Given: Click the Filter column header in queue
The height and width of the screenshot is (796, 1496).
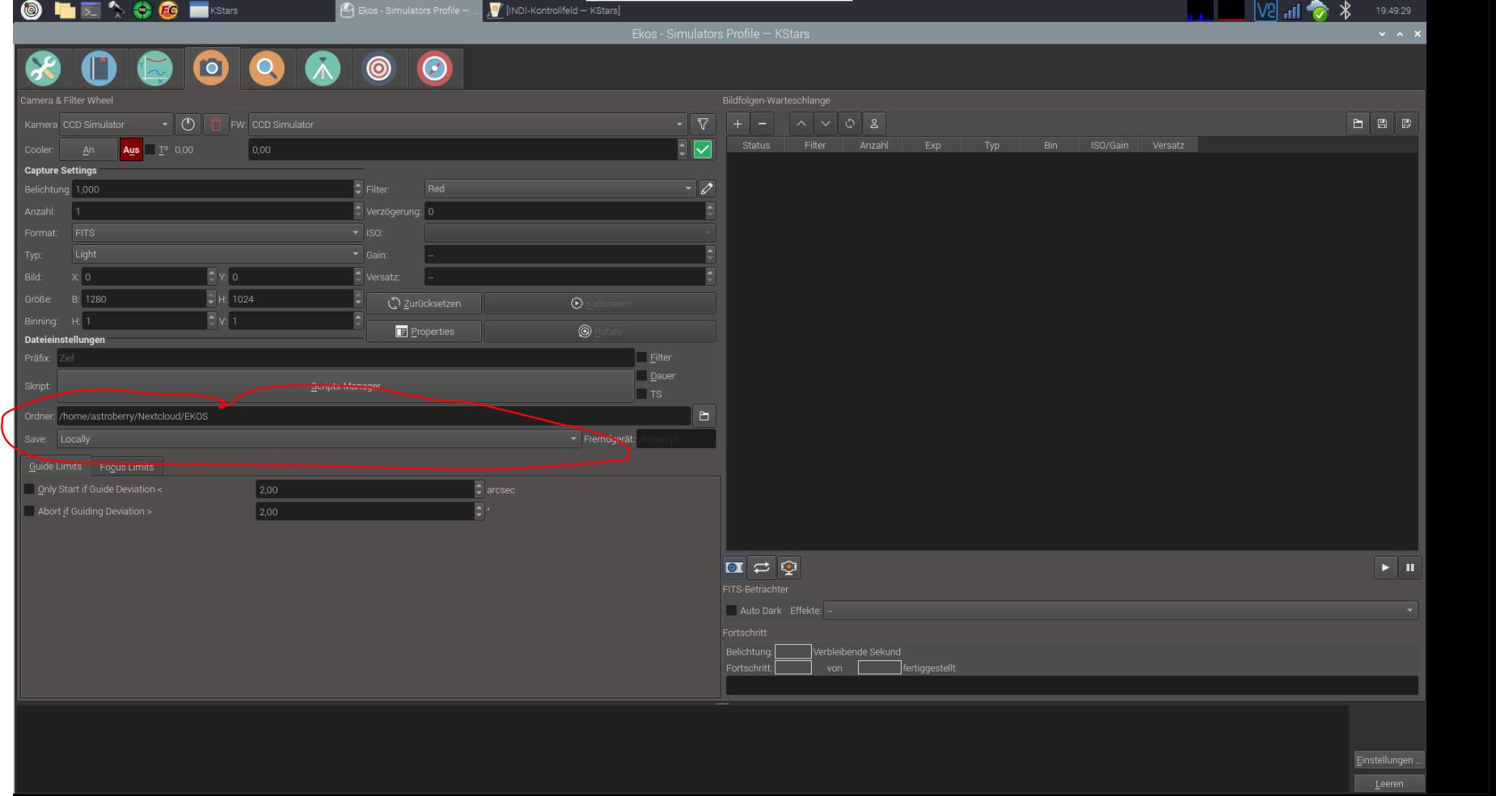Looking at the screenshot, I should (815, 146).
